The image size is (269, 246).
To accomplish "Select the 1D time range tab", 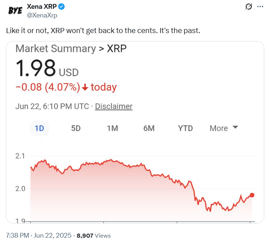I will [39, 128].
